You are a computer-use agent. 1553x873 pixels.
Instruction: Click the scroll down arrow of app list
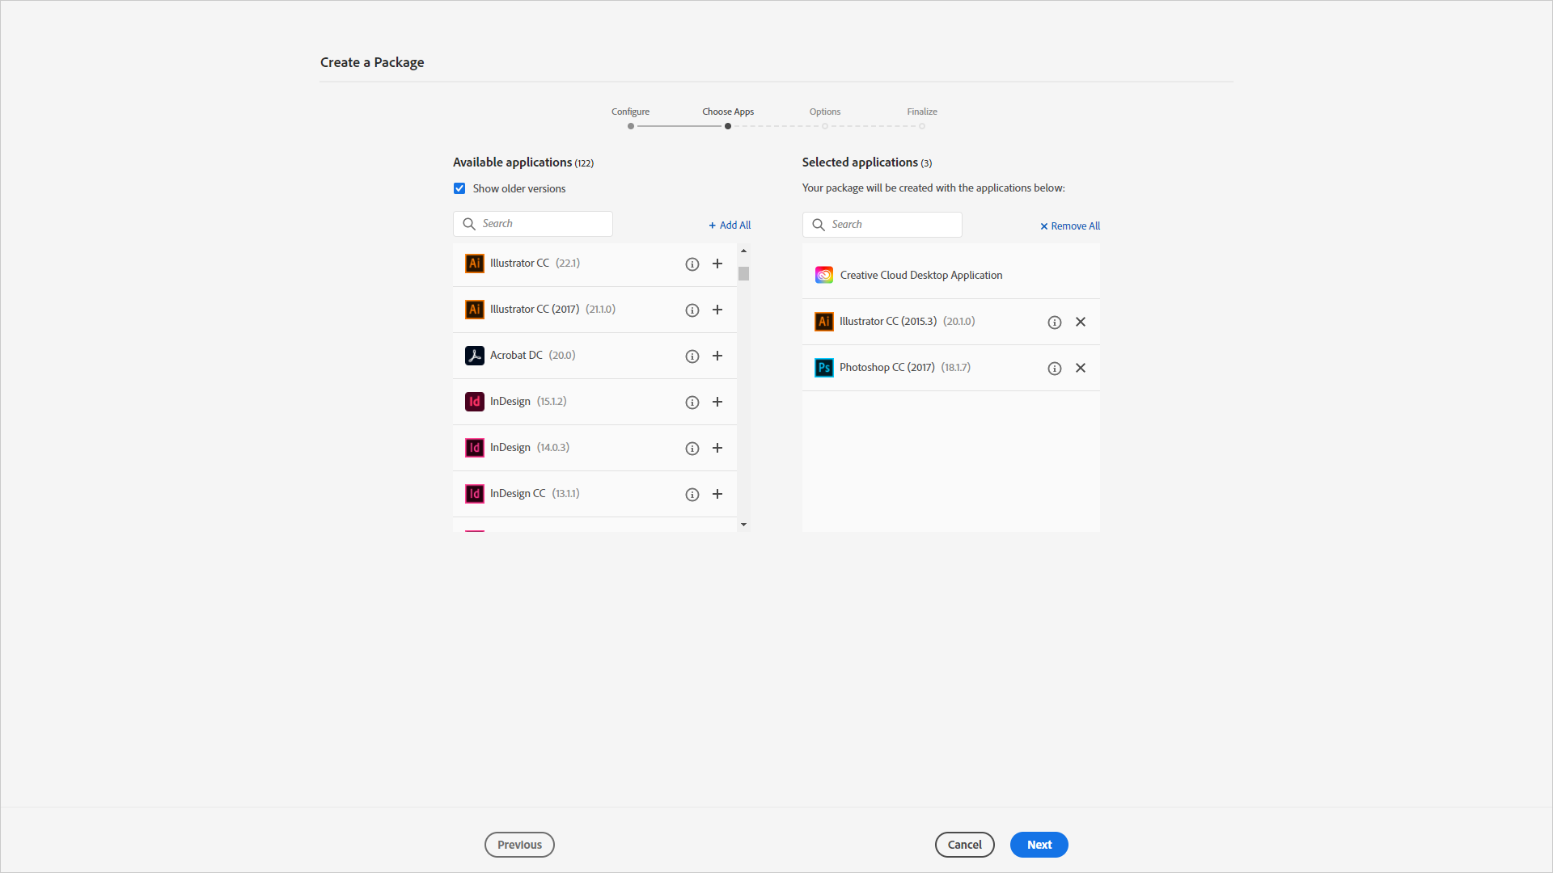743,525
